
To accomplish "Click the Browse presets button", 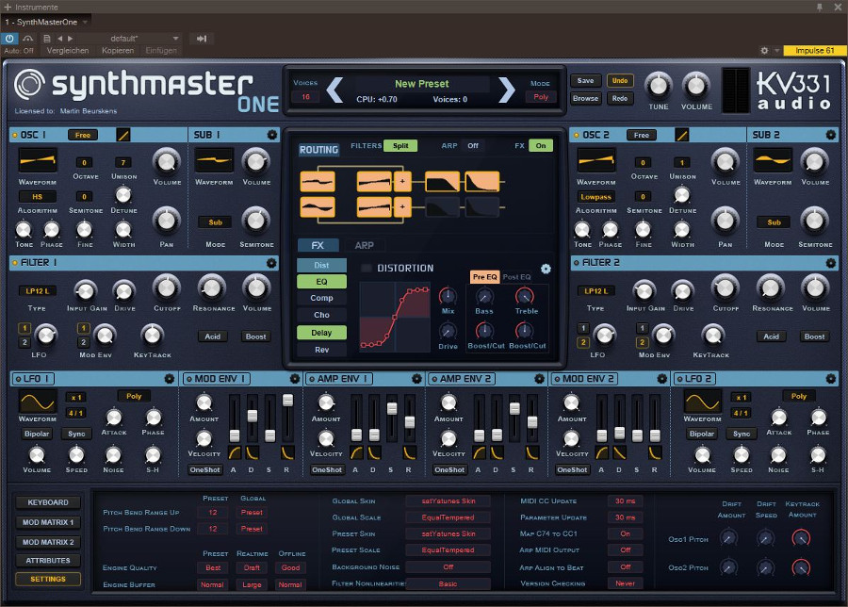I will coord(586,98).
